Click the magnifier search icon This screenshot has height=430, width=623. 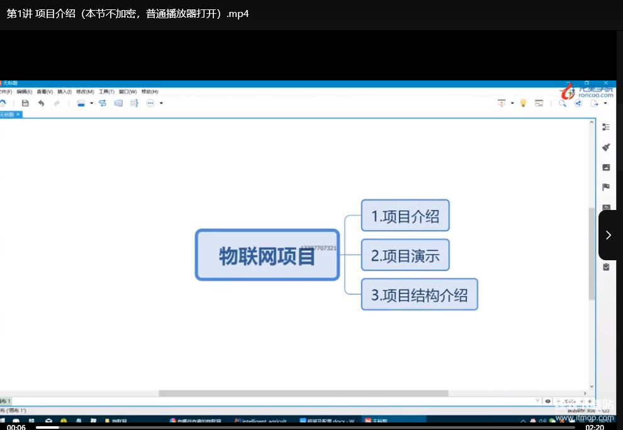pyautogui.click(x=563, y=103)
